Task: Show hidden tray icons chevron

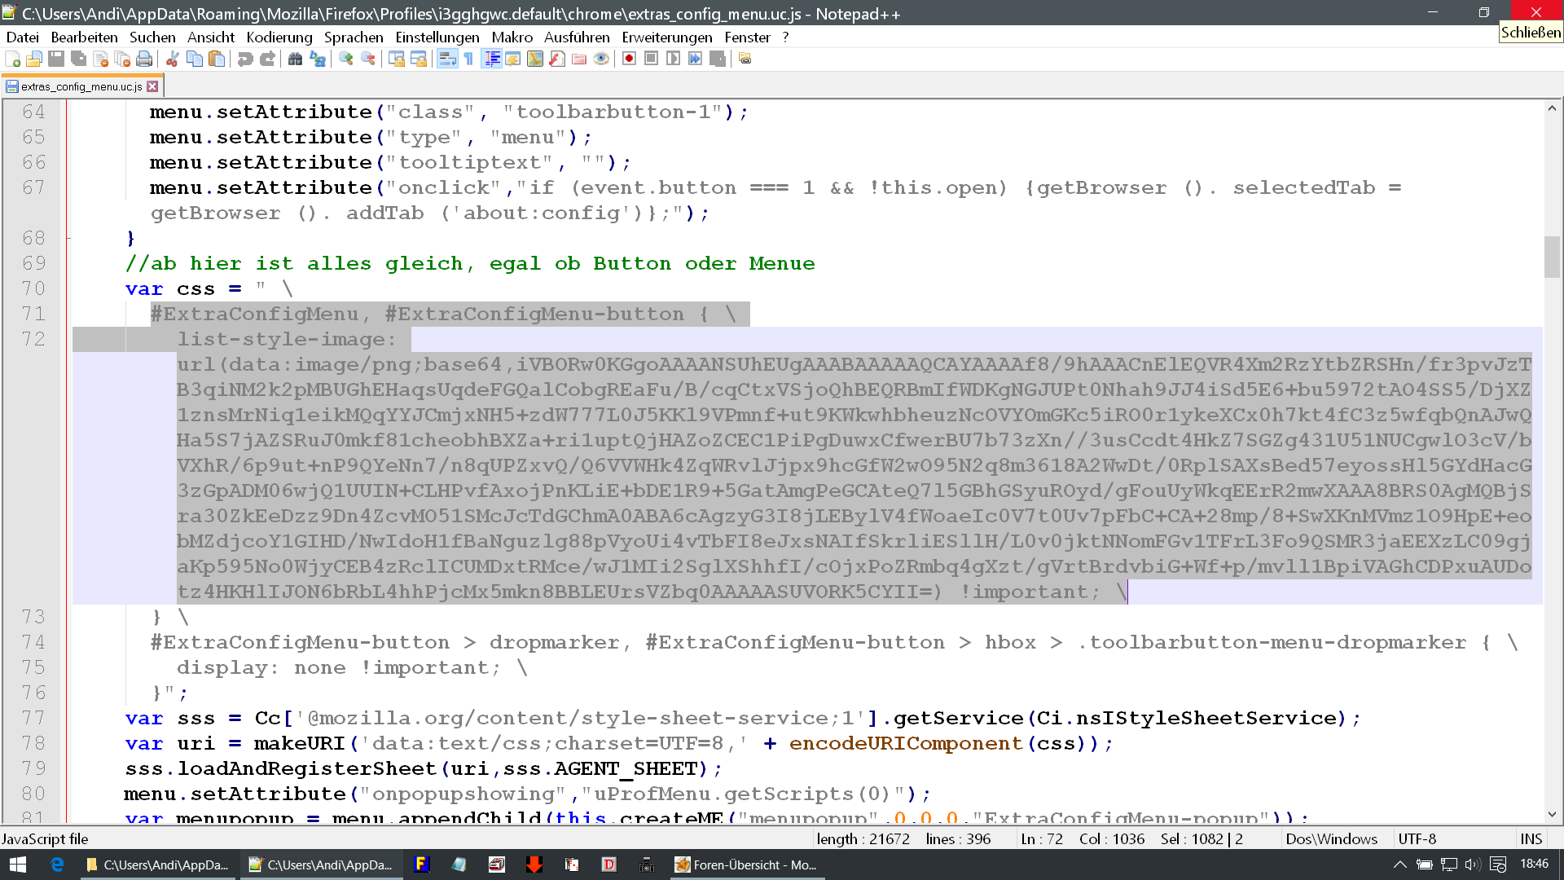Action: point(1399,865)
